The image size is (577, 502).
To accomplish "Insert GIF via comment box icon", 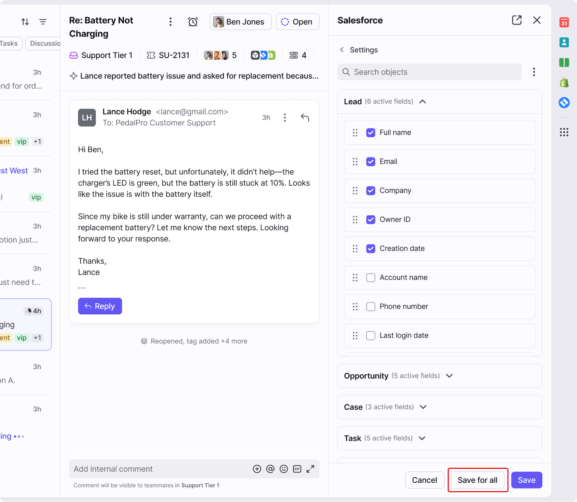I will pos(297,469).
